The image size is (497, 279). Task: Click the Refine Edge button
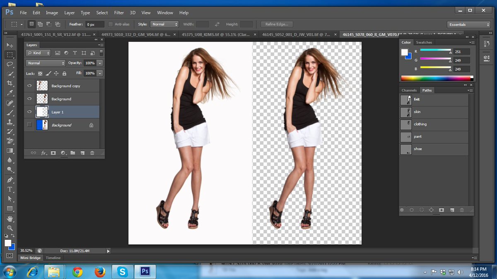click(277, 24)
